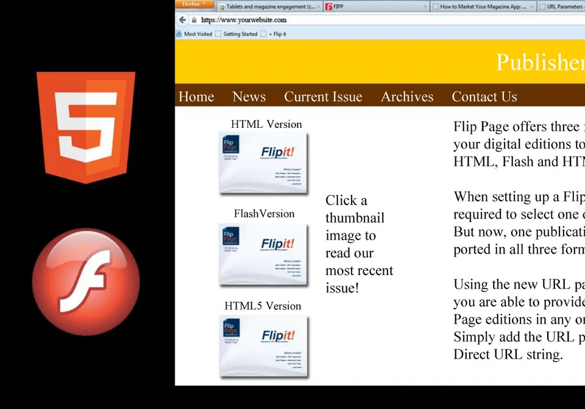Screen dimensions: 585x409
Task: Open the Firefox menu button
Action: pyautogui.click(x=194, y=5)
